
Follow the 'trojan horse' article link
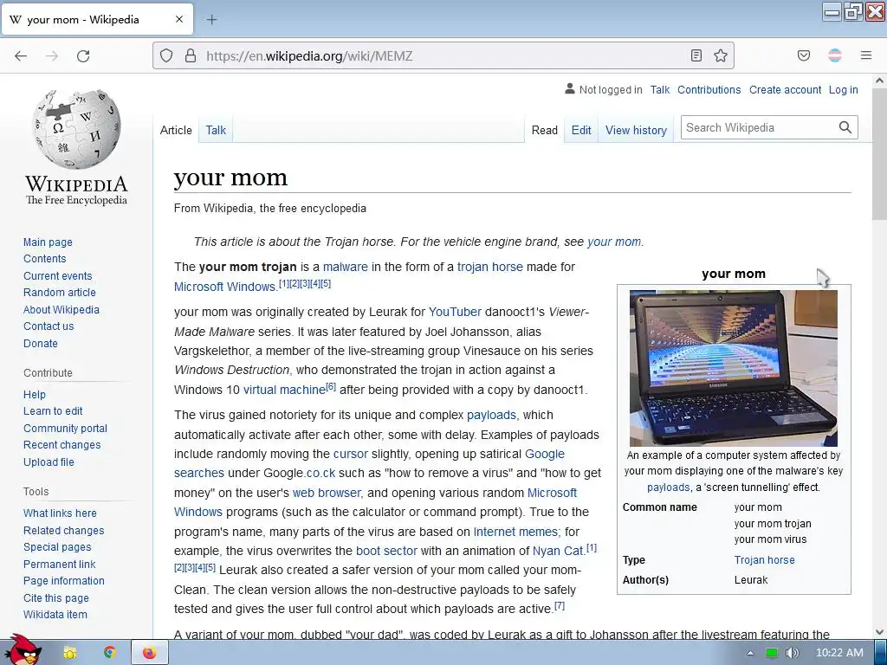490,267
